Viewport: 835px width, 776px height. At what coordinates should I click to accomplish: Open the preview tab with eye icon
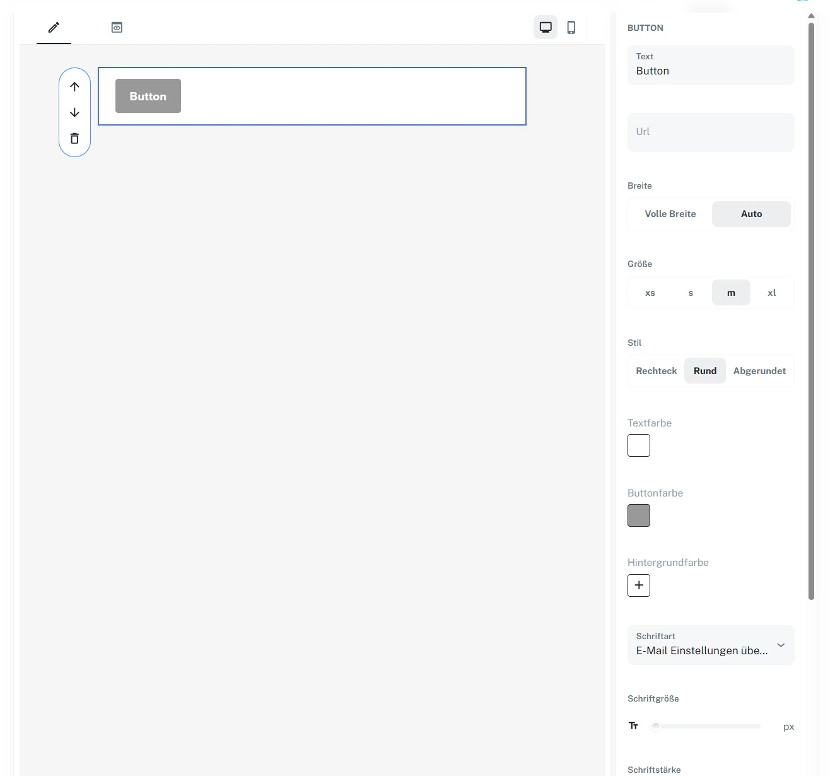point(117,27)
